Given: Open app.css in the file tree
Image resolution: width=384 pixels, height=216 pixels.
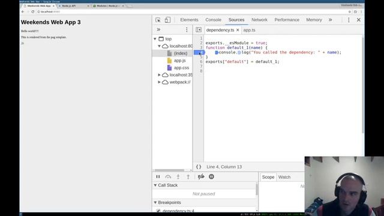Looking at the screenshot, I should (181, 68).
